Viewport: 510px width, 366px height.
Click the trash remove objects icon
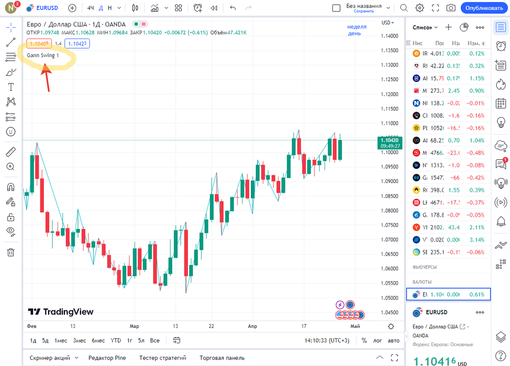(x=11, y=252)
